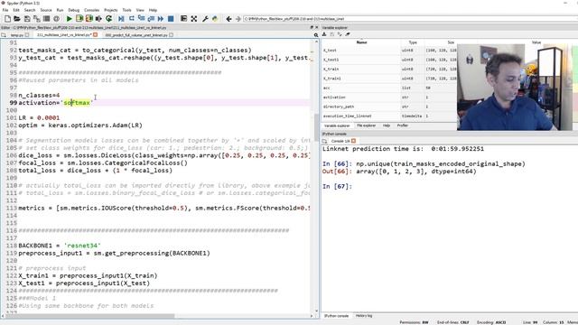Close the temp.py tab
The width and height of the screenshot is (578, 325).
[x=27, y=35]
